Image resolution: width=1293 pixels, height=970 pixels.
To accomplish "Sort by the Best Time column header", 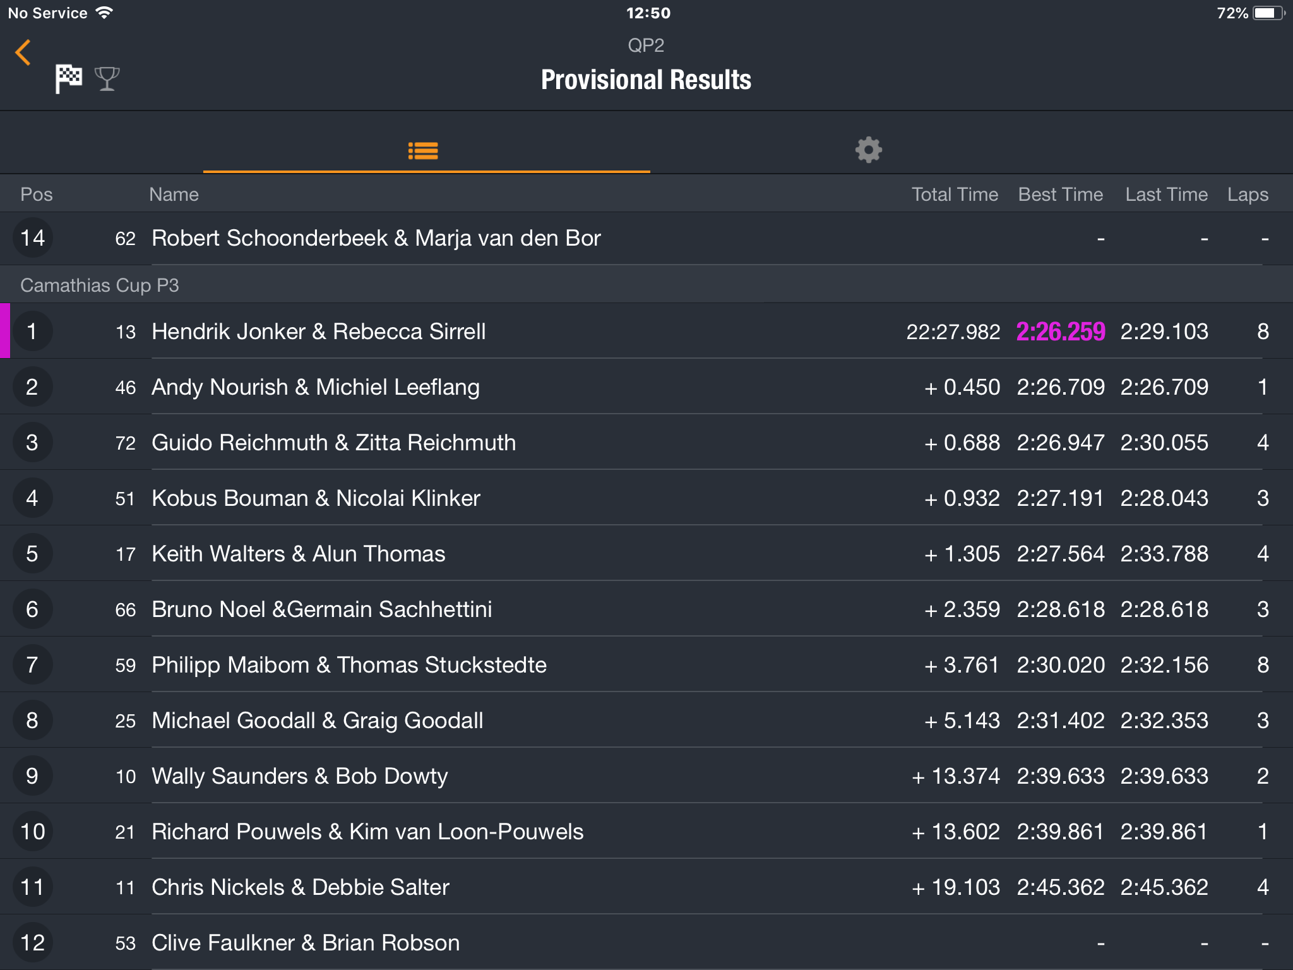I will [1061, 195].
